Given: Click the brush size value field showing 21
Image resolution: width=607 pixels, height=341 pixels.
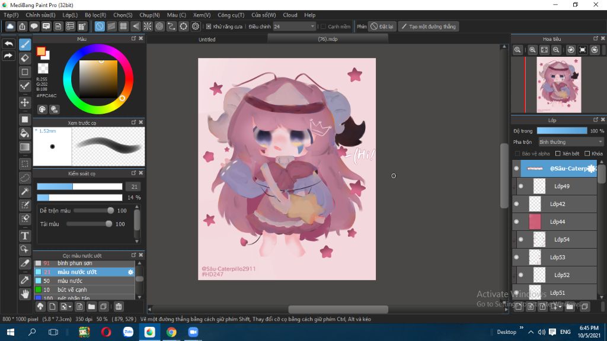Looking at the screenshot, I should 134,186.
